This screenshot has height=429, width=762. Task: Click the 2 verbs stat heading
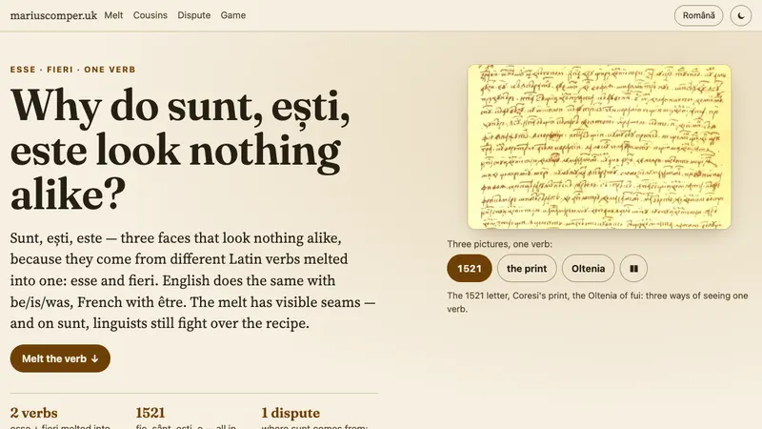(34, 413)
